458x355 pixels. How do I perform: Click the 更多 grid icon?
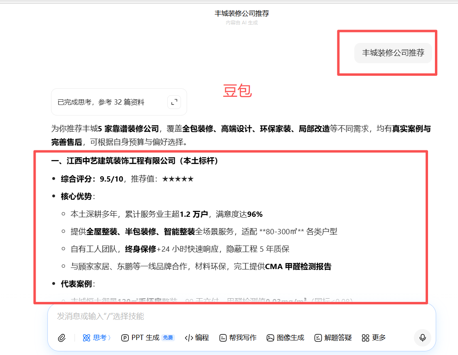(365, 338)
